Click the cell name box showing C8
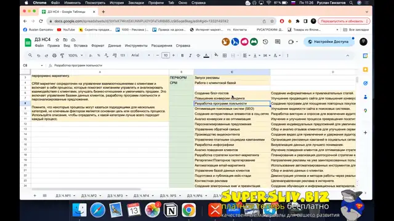The height and width of the screenshot is (221, 394). [x=32, y=66]
